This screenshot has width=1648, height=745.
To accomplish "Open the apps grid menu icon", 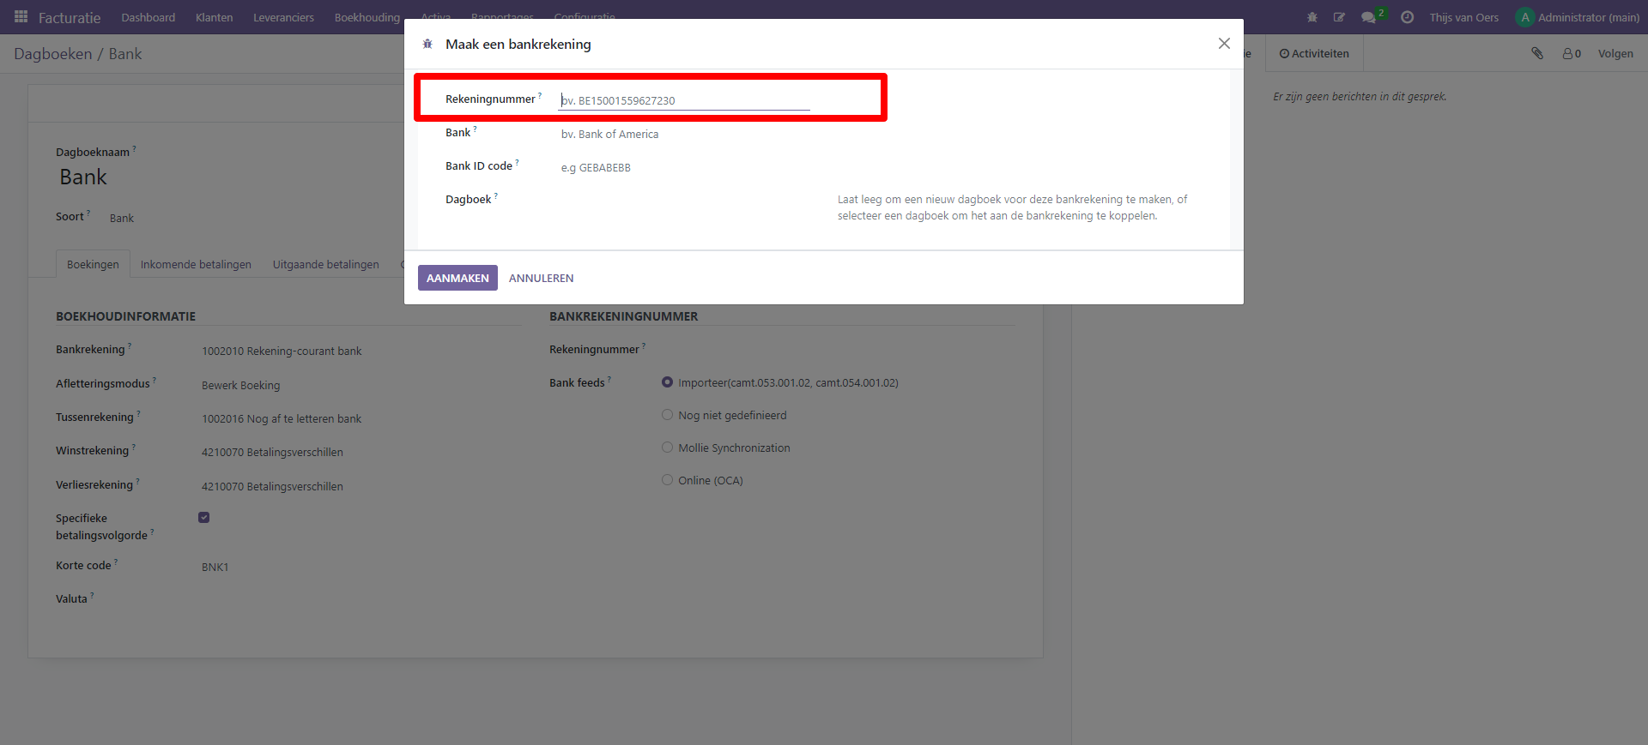I will pos(21,17).
